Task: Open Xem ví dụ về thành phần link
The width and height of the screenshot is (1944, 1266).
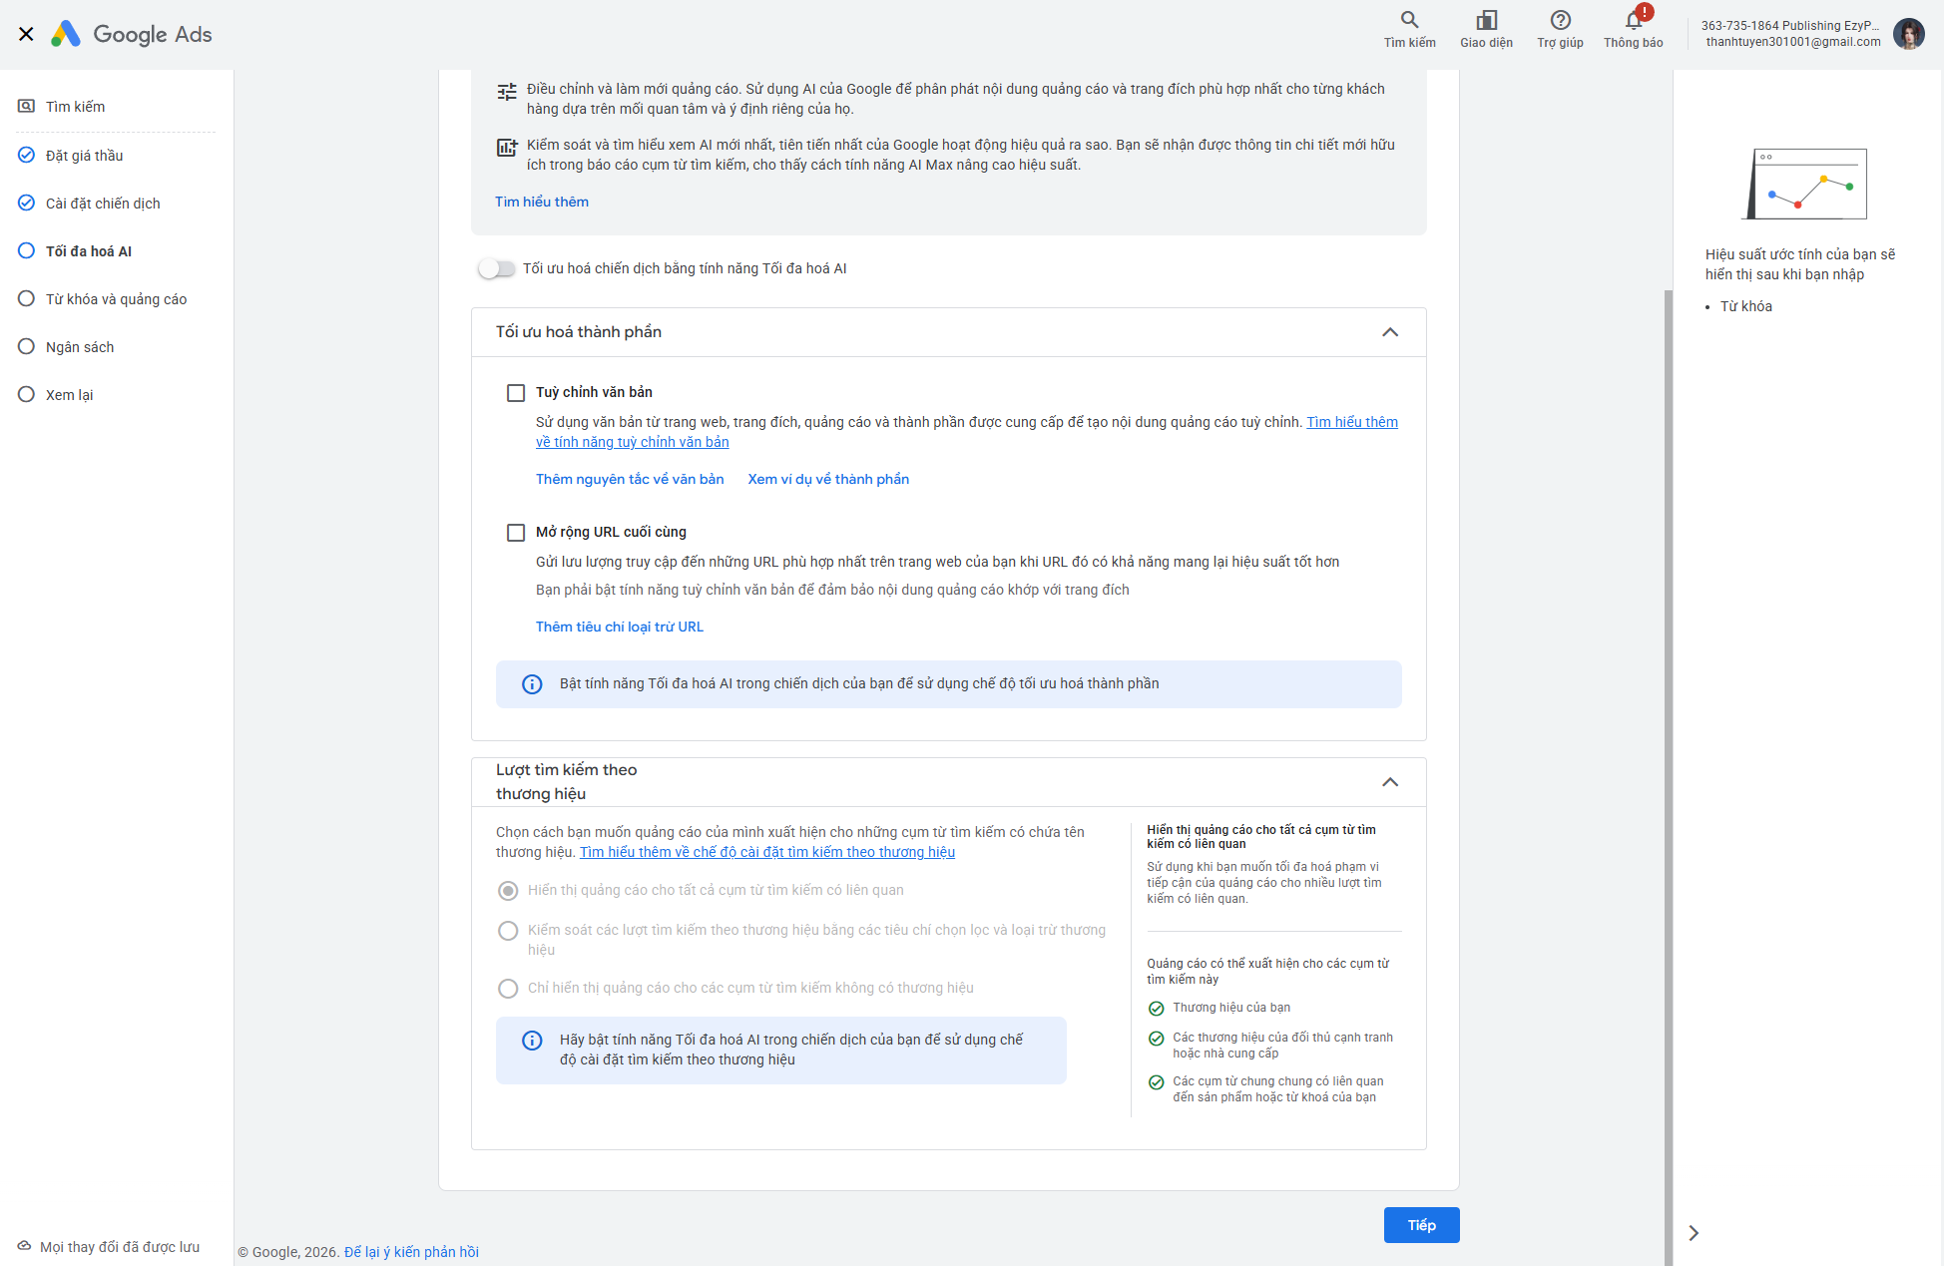Action: tap(828, 479)
